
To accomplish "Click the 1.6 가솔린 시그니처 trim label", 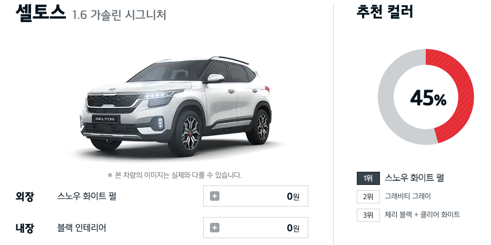I will tap(119, 15).
